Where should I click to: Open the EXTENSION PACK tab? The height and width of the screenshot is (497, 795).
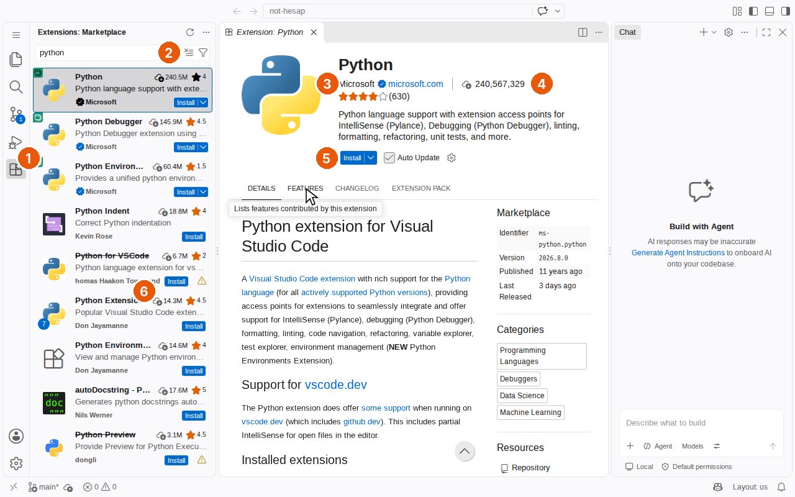click(x=421, y=188)
